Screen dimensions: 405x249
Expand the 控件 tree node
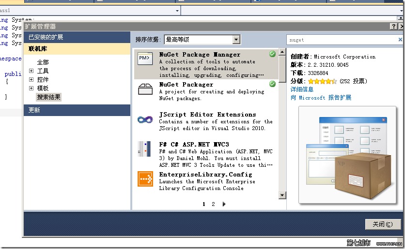pyautogui.click(x=31, y=80)
